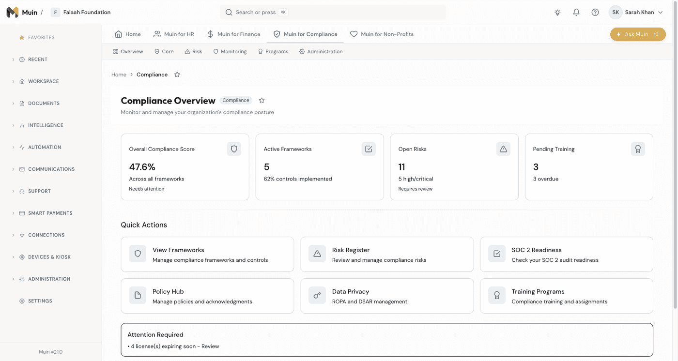Switch to Muin for Finance tab

tap(234, 34)
